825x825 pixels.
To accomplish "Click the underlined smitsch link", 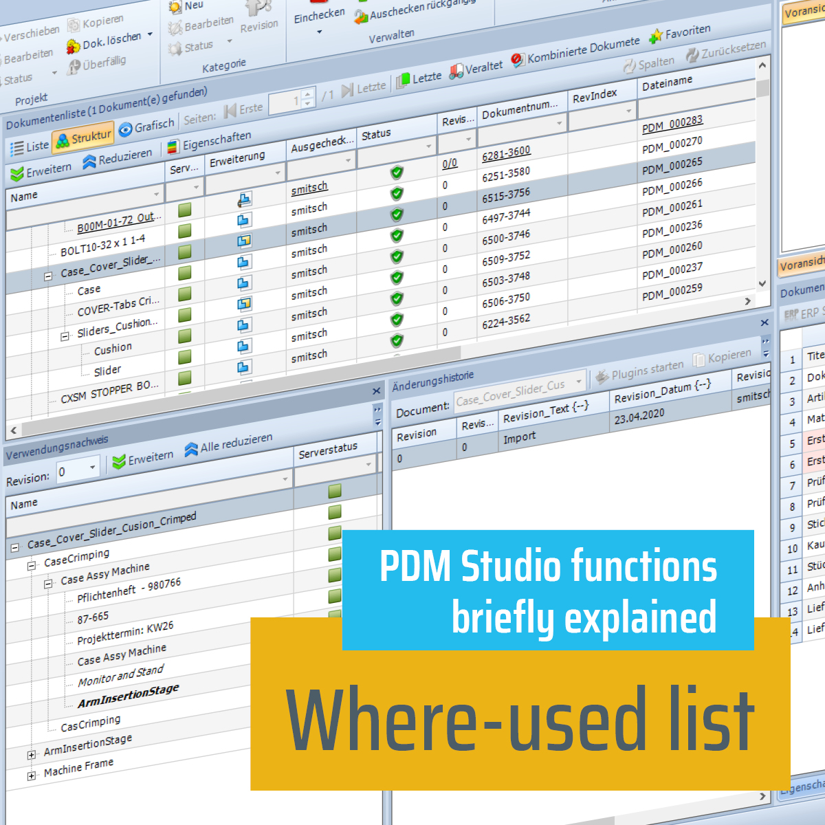I will coord(309,188).
